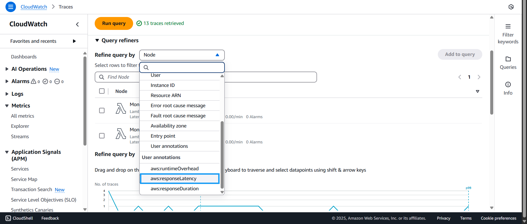Check the first Lambda node row
Screen dimensions: 527x224
tap(102, 110)
